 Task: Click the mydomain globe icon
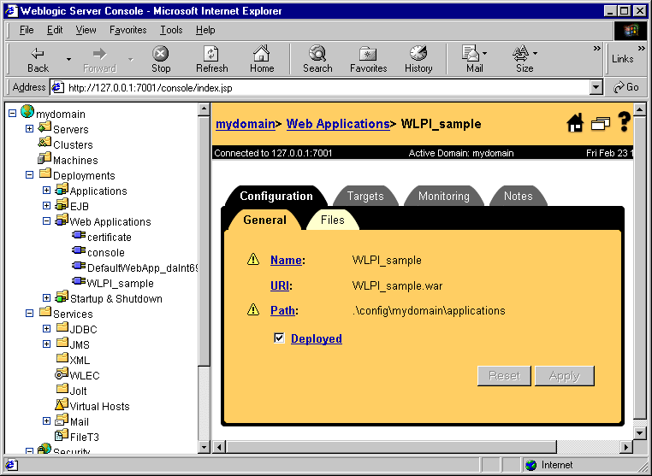[27, 111]
